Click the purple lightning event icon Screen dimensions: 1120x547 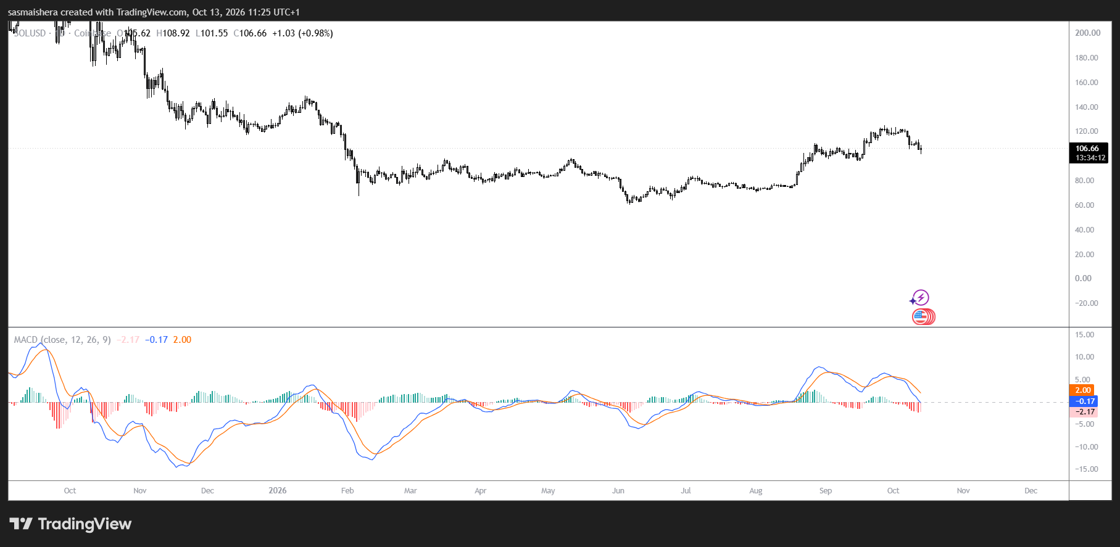point(920,298)
